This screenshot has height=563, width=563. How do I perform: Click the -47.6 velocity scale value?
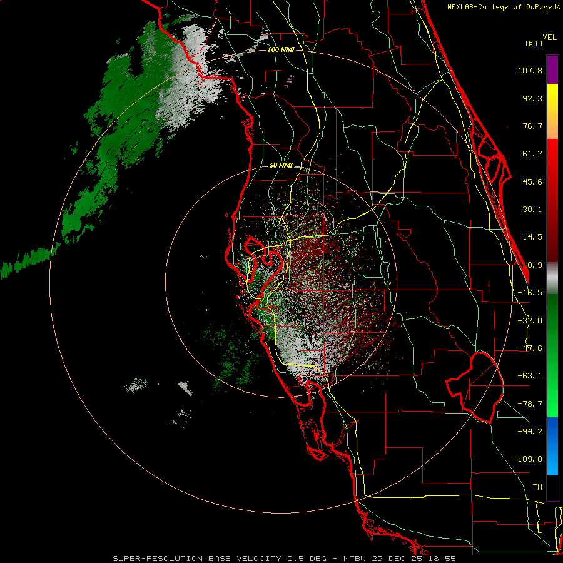530,348
